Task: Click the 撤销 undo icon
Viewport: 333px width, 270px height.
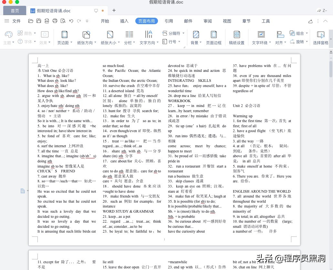Action: point(71,21)
